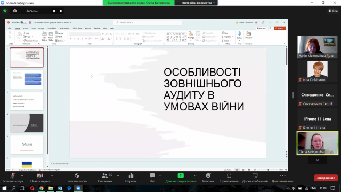Click the cloud recording icon
The height and width of the screenshot is (192, 341).
pos(15,11)
